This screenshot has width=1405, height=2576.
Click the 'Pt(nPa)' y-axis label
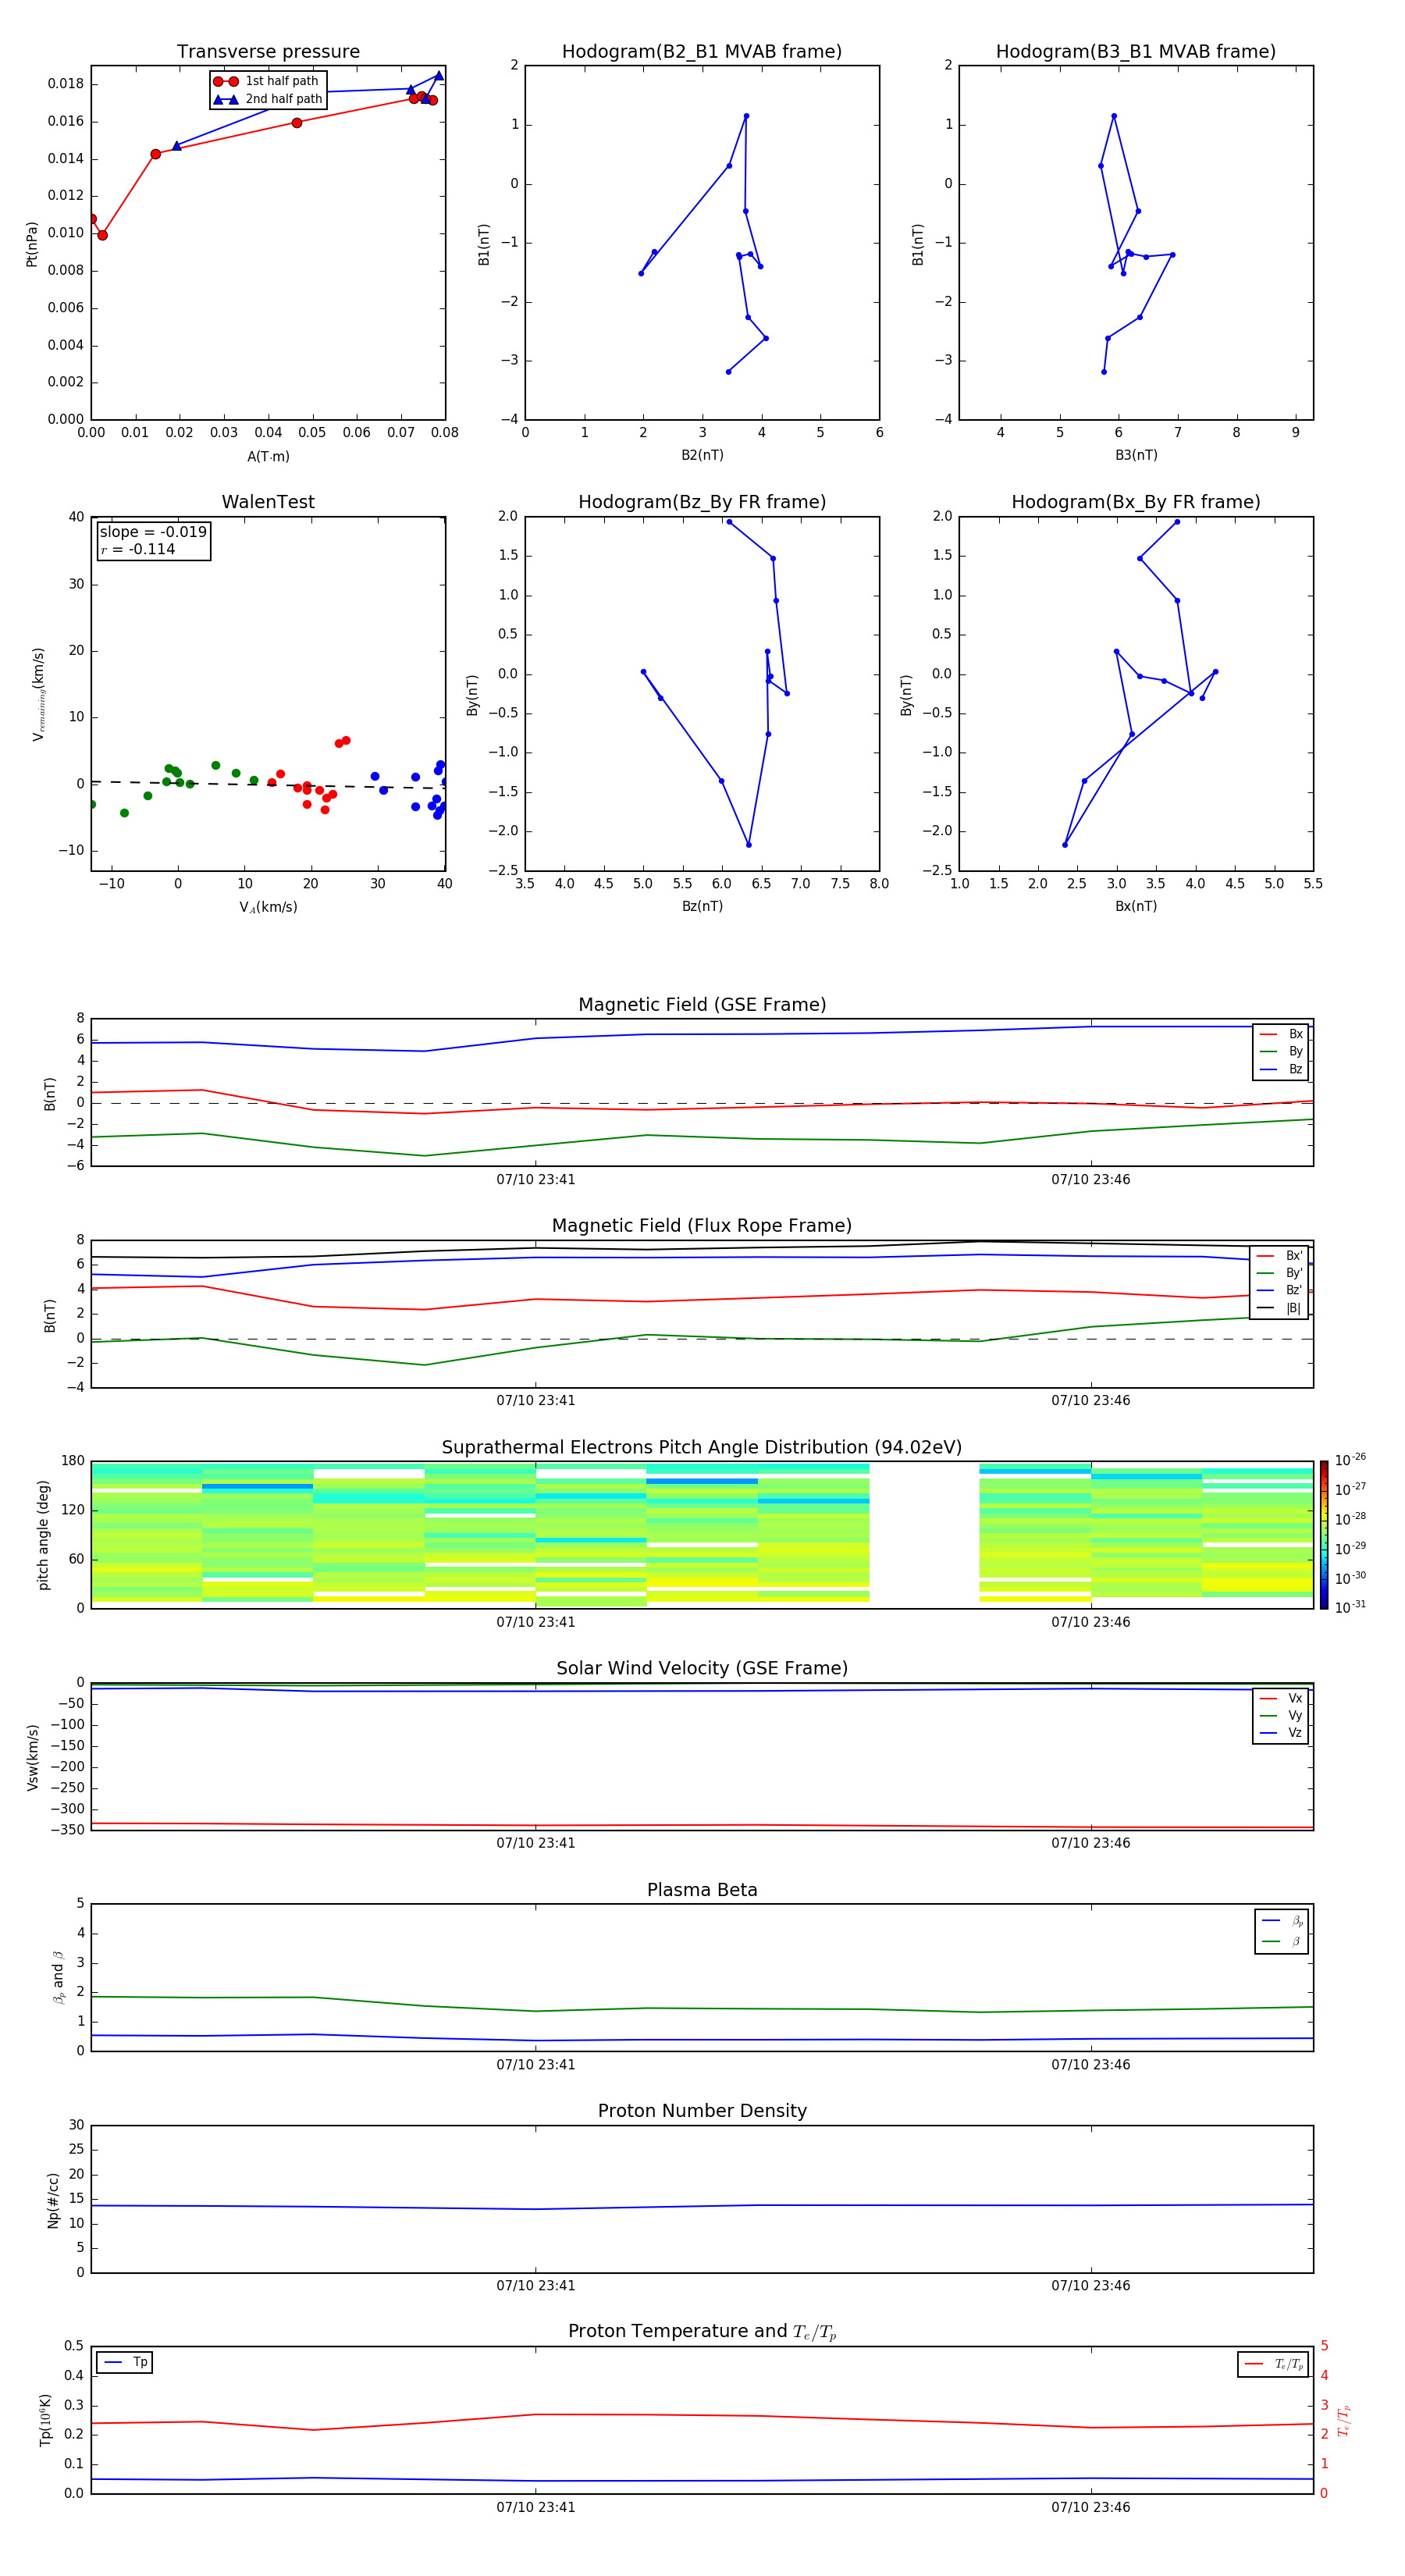pyautogui.click(x=32, y=244)
